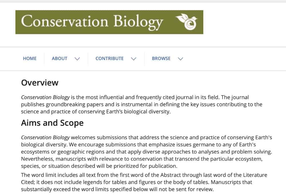Click the Overview heading
The width and height of the screenshot is (286, 196).
click(x=40, y=83)
